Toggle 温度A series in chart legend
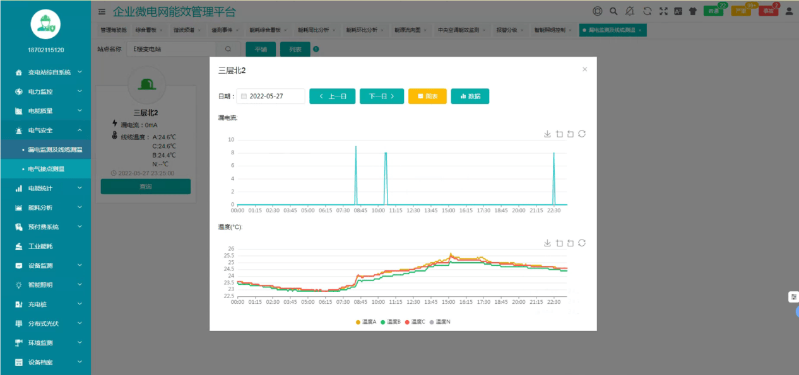The height and width of the screenshot is (375, 799). 366,321
